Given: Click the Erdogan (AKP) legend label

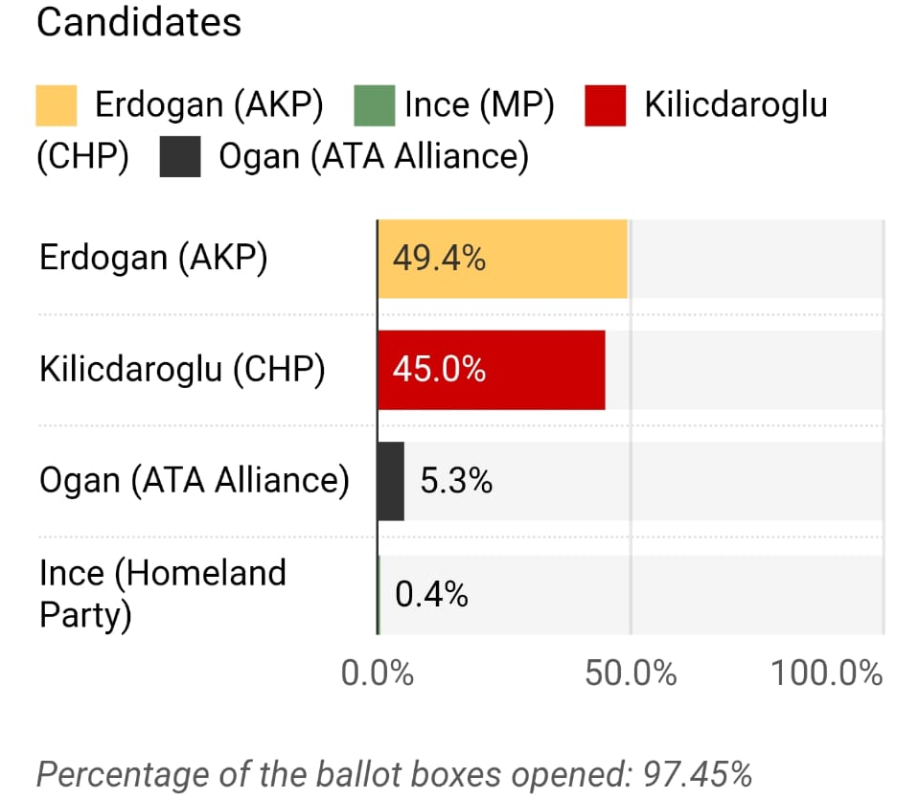Looking at the screenshot, I should click(x=208, y=104).
